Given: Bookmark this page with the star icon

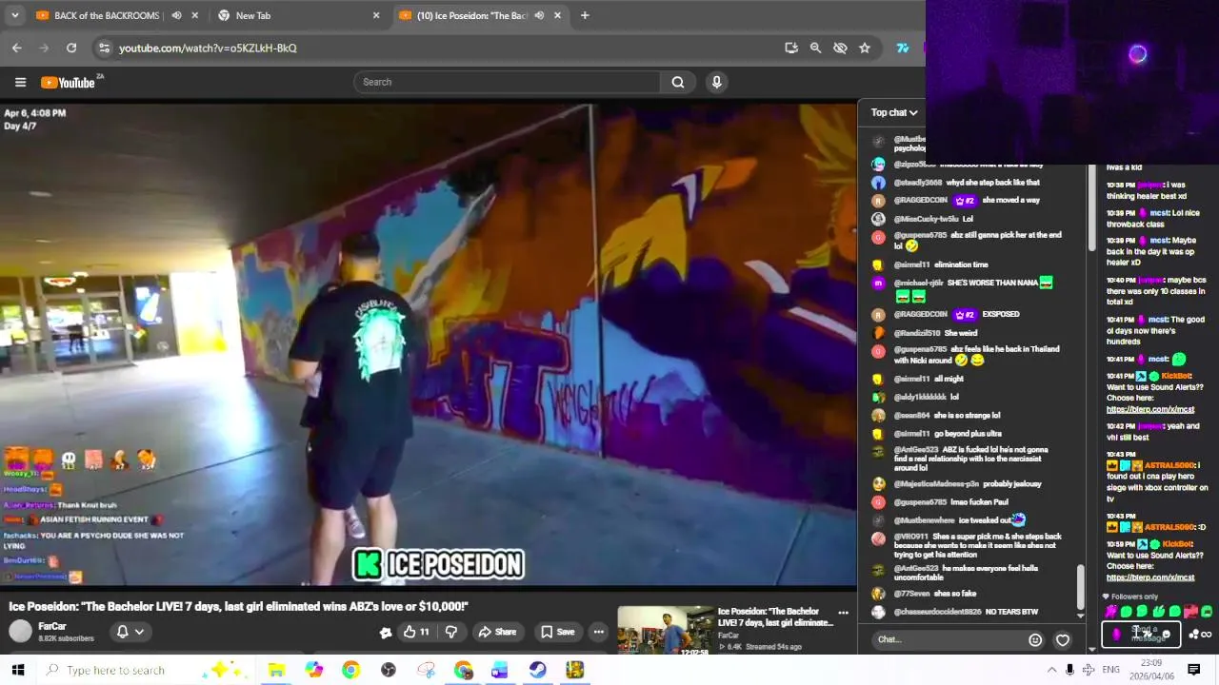Looking at the screenshot, I should 865,48.
